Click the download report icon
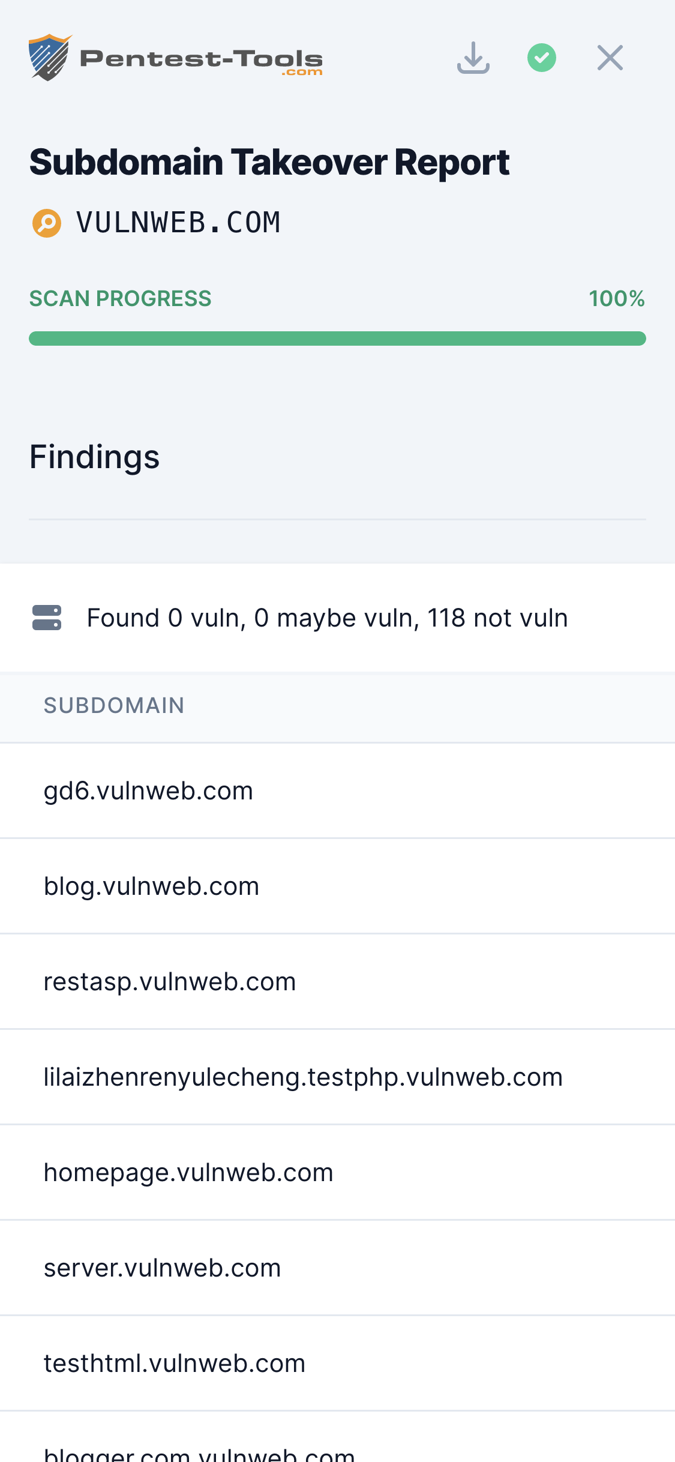This screenshot has height=1462, width=675. [473, 57]
